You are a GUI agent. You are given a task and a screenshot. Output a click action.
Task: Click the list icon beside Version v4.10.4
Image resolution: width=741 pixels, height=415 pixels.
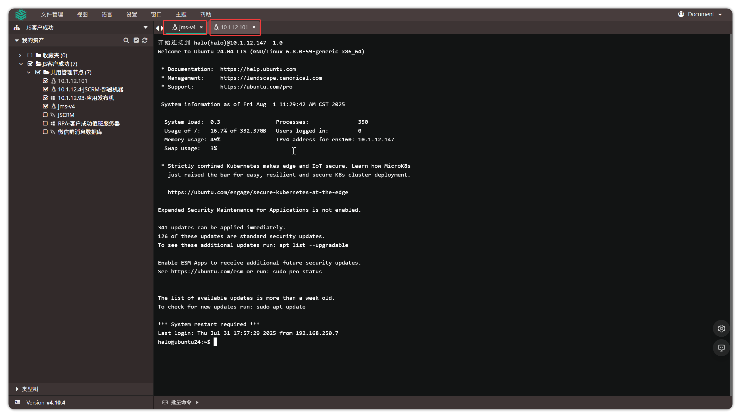(18, 402)
